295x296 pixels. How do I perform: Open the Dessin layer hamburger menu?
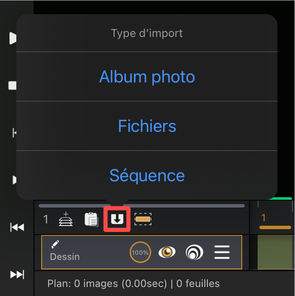(222, 252)
